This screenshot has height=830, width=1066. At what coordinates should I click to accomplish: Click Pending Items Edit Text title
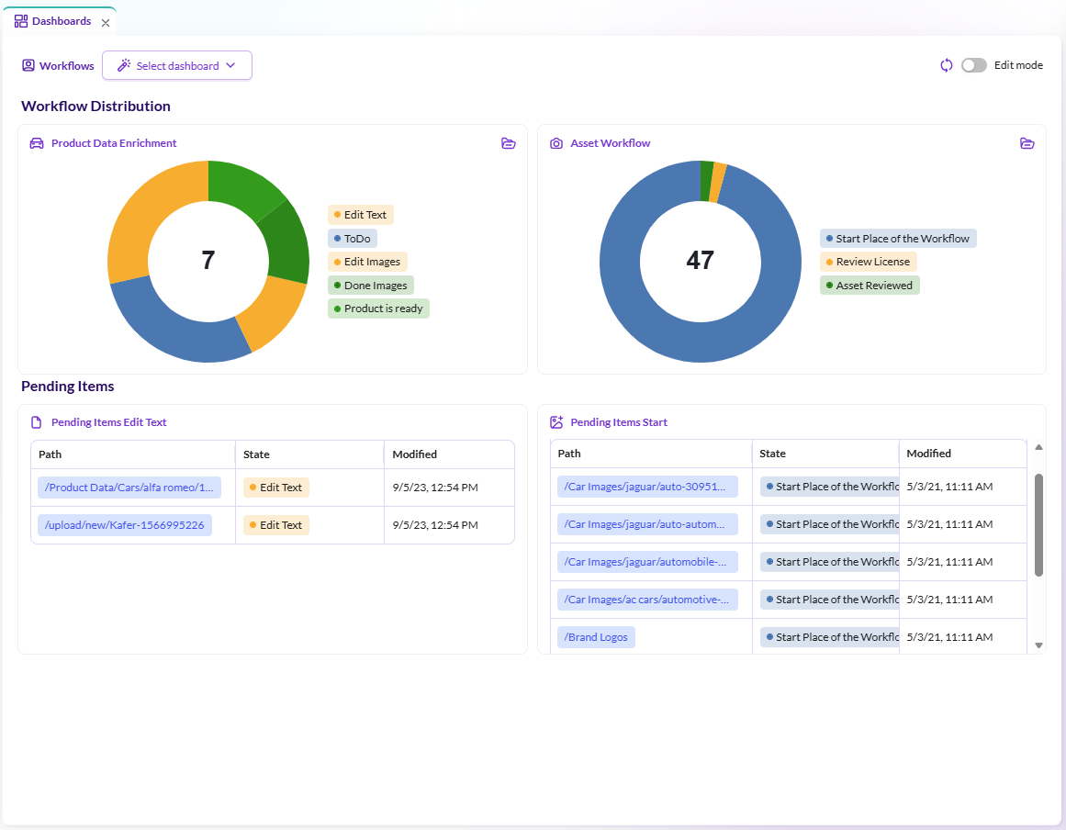[x=108, y=422]
